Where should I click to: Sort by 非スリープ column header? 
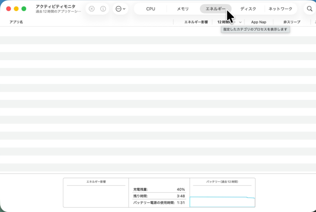click(291, 22)
